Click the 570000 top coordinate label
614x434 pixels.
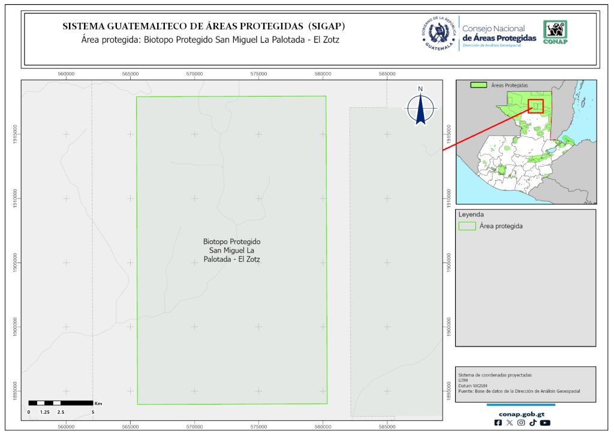pyautogui.click(x=194, y=74)
